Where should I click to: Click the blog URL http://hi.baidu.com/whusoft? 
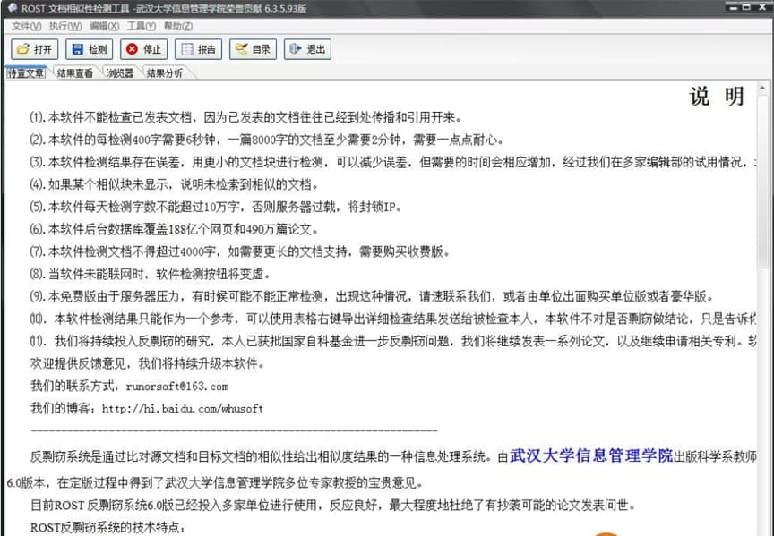(x=183, y=409)
